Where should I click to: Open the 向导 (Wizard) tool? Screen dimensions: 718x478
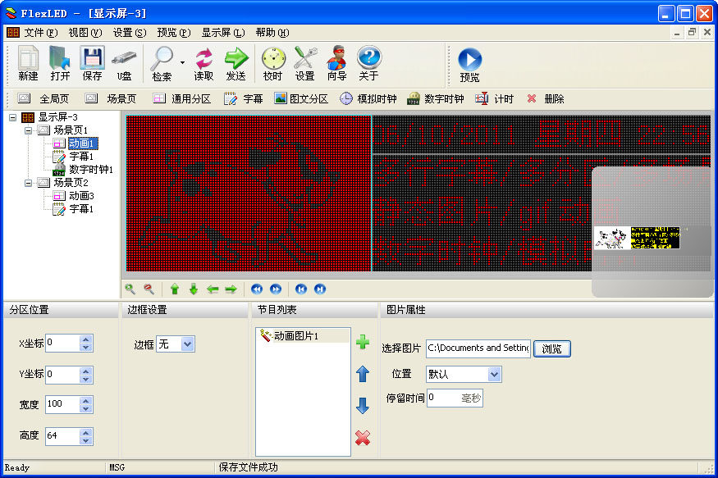point(336,62)
